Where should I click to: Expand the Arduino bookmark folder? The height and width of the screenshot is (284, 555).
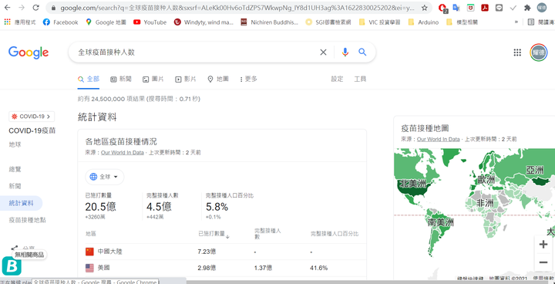click(x=423, y=22)
